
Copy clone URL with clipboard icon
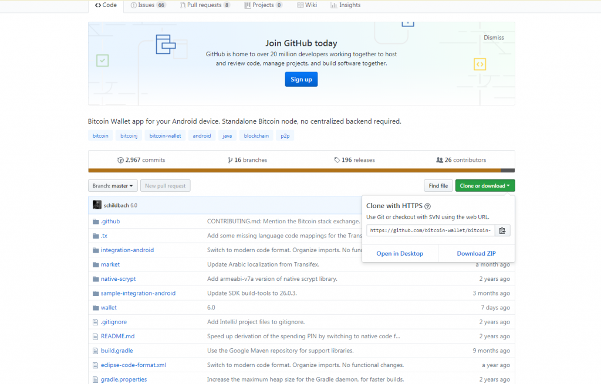pyautogui.click(x=502, y=230)
